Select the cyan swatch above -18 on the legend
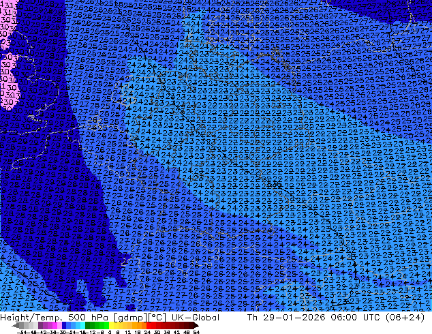 (82, 325)
